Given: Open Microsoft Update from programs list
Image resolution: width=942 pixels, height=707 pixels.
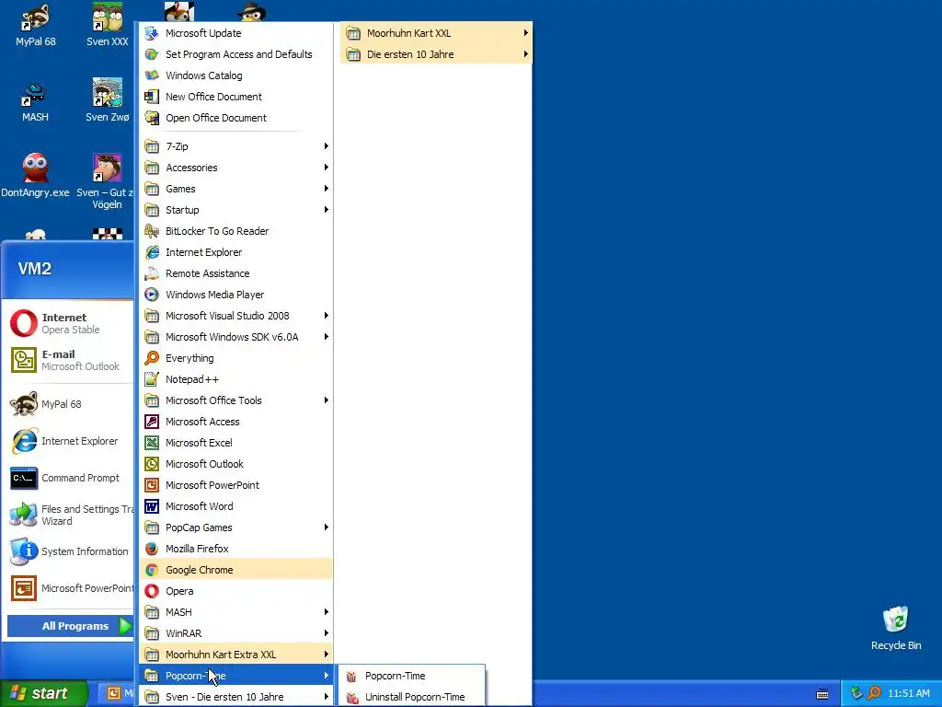Looking at the screenshot, I should point(236,33).
